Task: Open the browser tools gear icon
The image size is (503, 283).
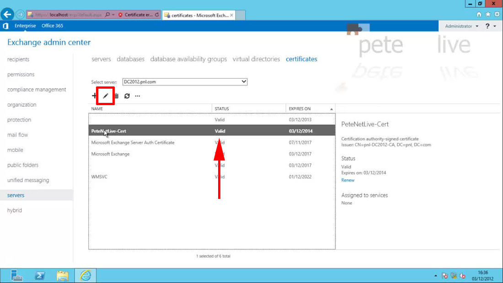Action: [497, 15]
